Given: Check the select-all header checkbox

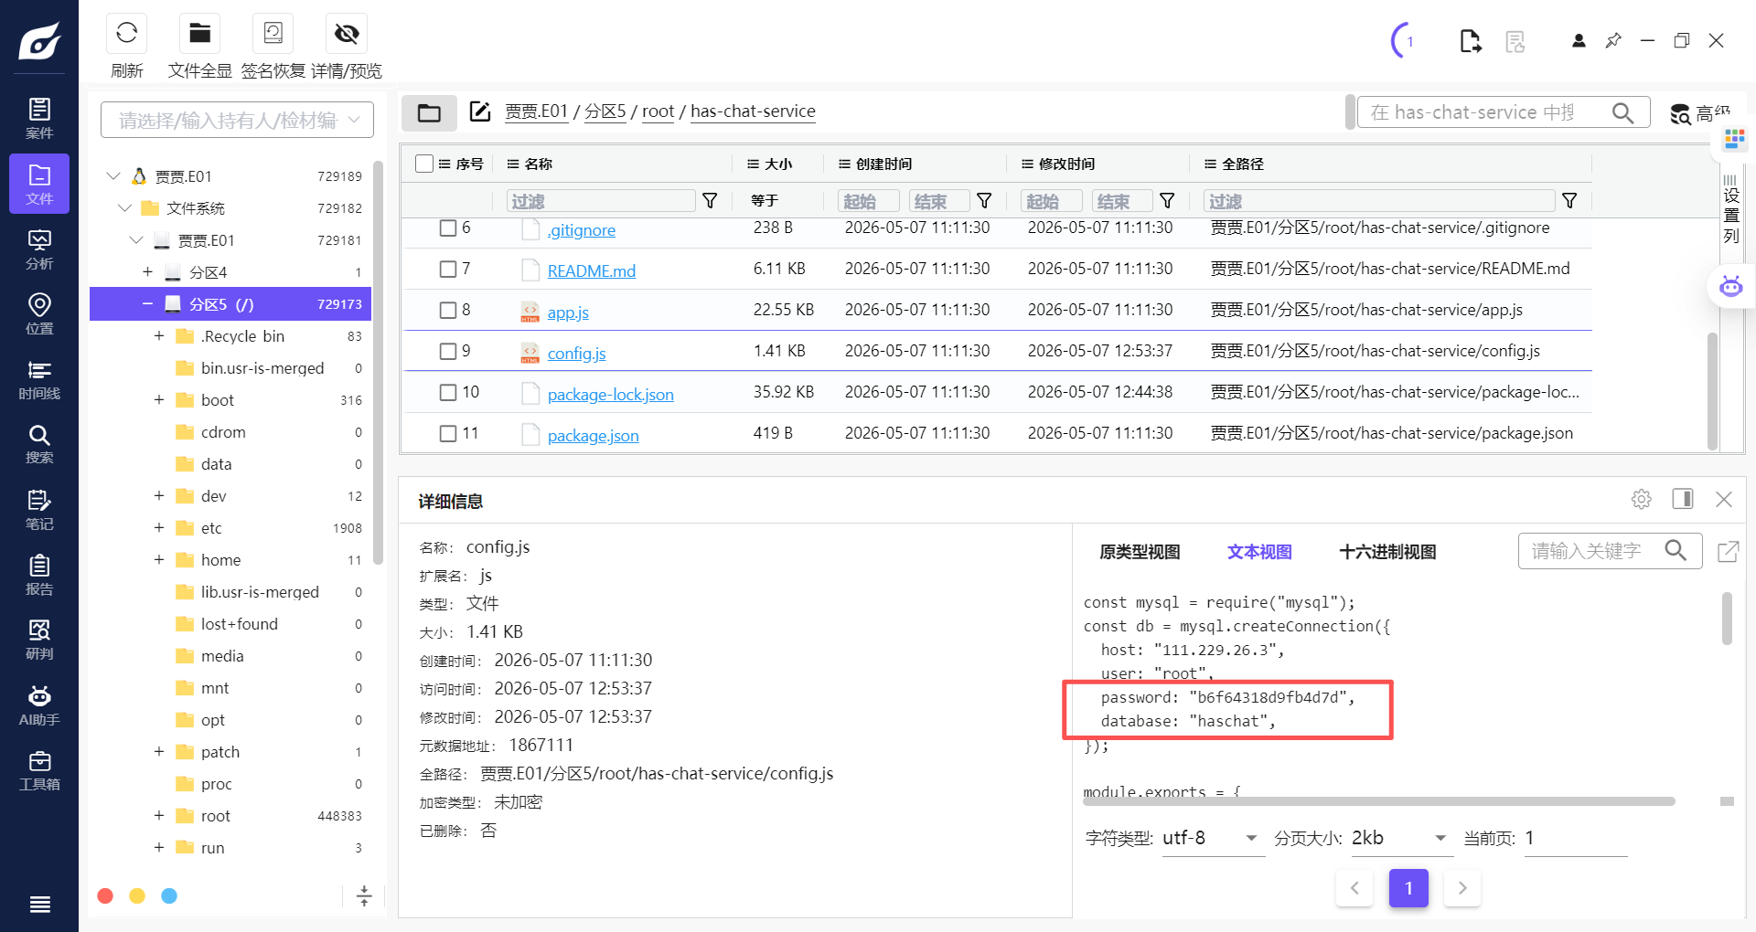Looking at the screenshot, I should [424, 164].
